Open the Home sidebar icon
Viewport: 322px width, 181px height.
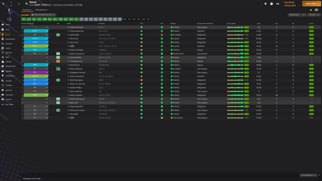(3, 24)
